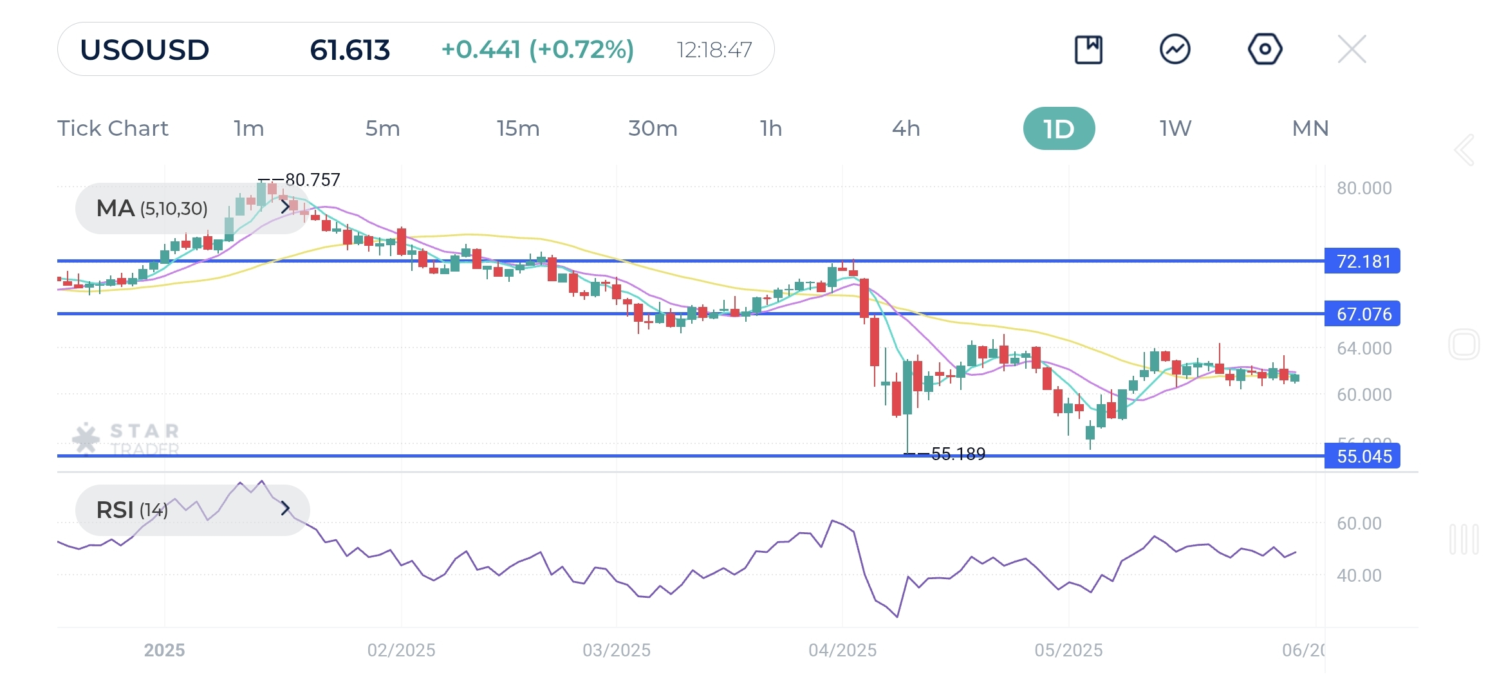This screenshot has width=1506, height=695.
Task: Select the Tick Chart option
Action: pos(113,128)
